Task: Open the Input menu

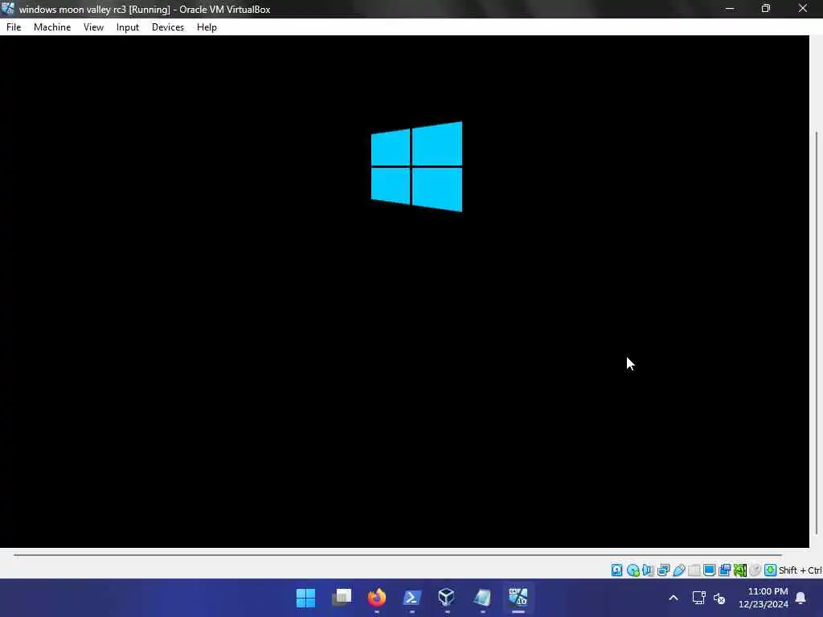Action: click(x=128, y=27)
